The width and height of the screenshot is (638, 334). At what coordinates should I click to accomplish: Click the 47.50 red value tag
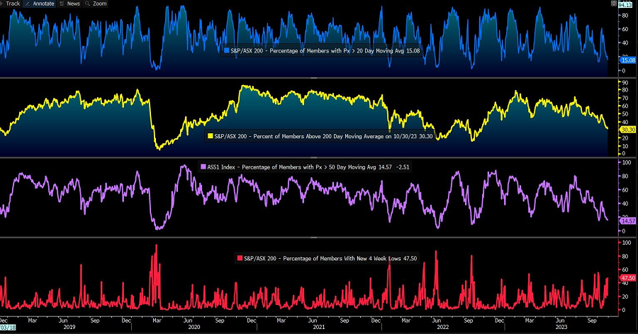[x=627, y=278]
